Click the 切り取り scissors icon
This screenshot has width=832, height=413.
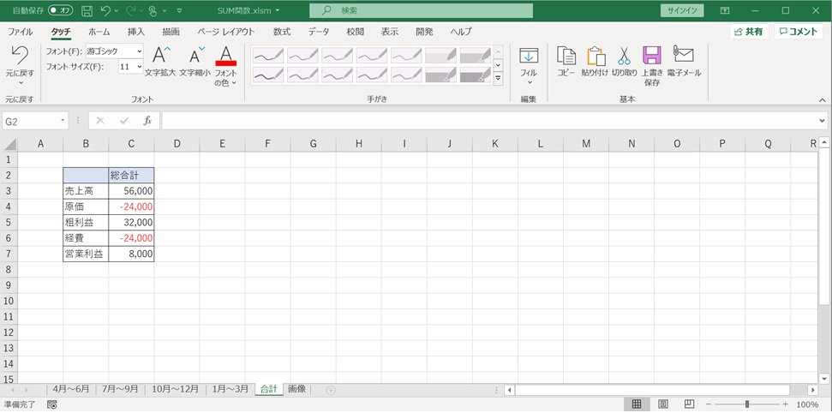coord(624,57)
